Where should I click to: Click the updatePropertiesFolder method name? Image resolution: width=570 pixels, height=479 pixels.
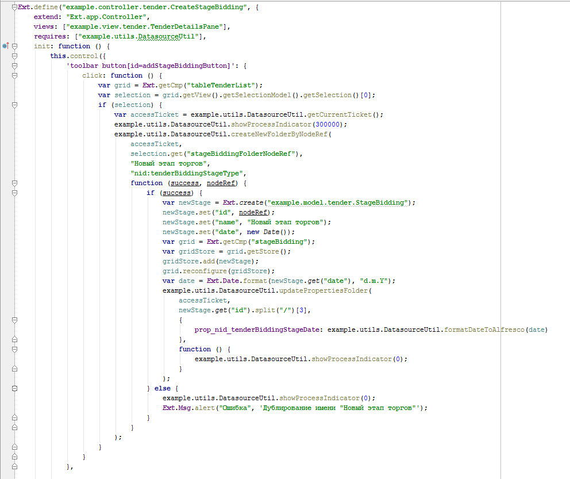pyautogui.click(x=323, y=290)
